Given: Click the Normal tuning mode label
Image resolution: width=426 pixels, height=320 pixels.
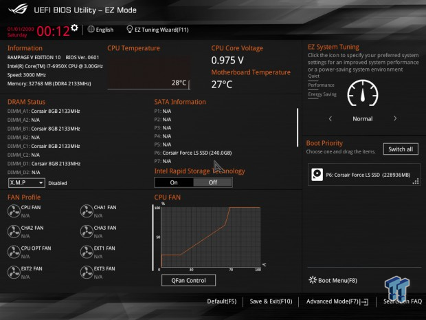Looking at the screenshot, I should click(362, 118).
